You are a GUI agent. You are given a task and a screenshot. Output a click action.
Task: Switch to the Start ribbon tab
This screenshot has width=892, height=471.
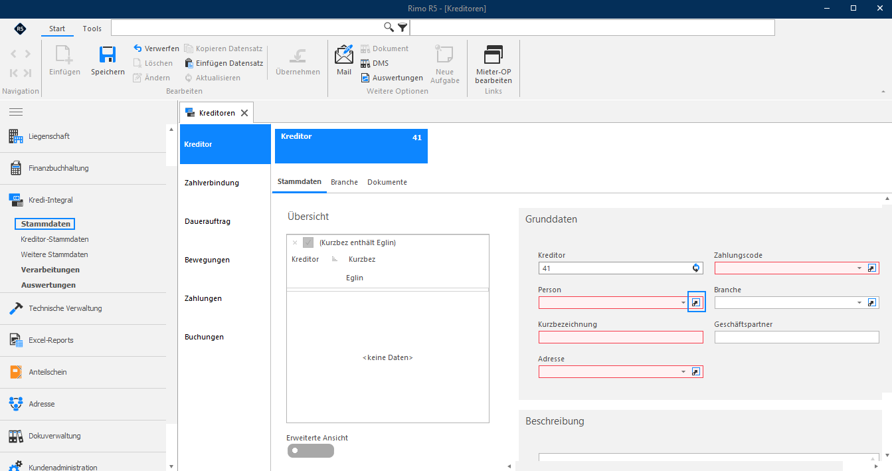pos(57,29)
